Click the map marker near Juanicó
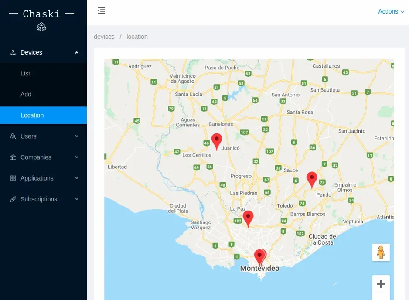 (216, 141)
